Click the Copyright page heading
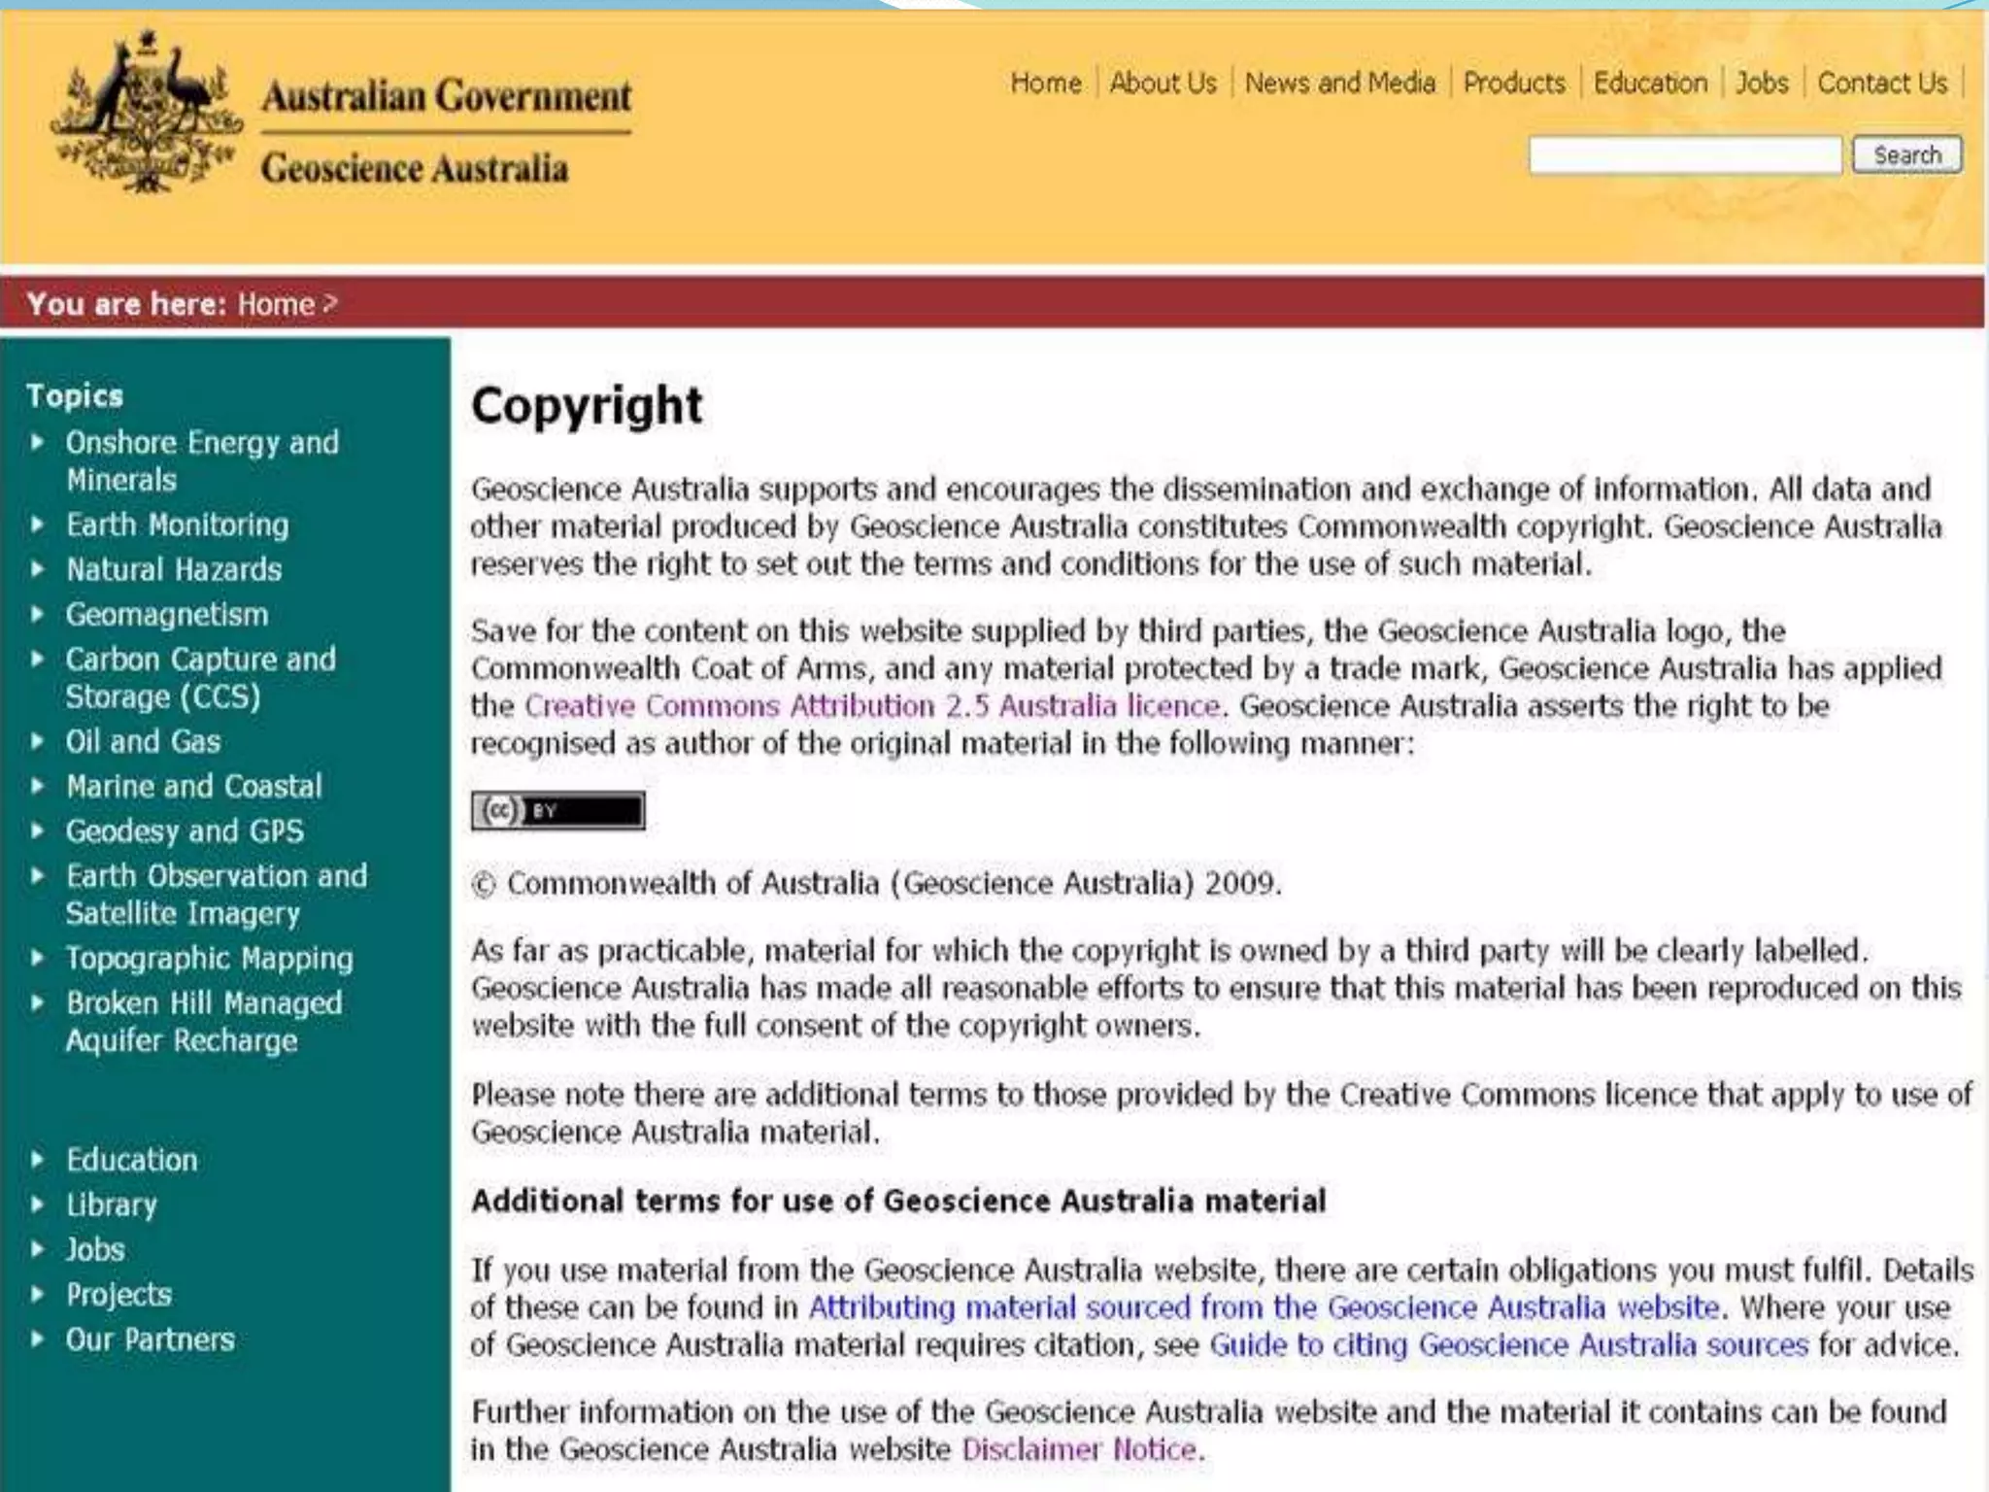The width and height of the screenshot is (1989, 1492). [587, 405]
